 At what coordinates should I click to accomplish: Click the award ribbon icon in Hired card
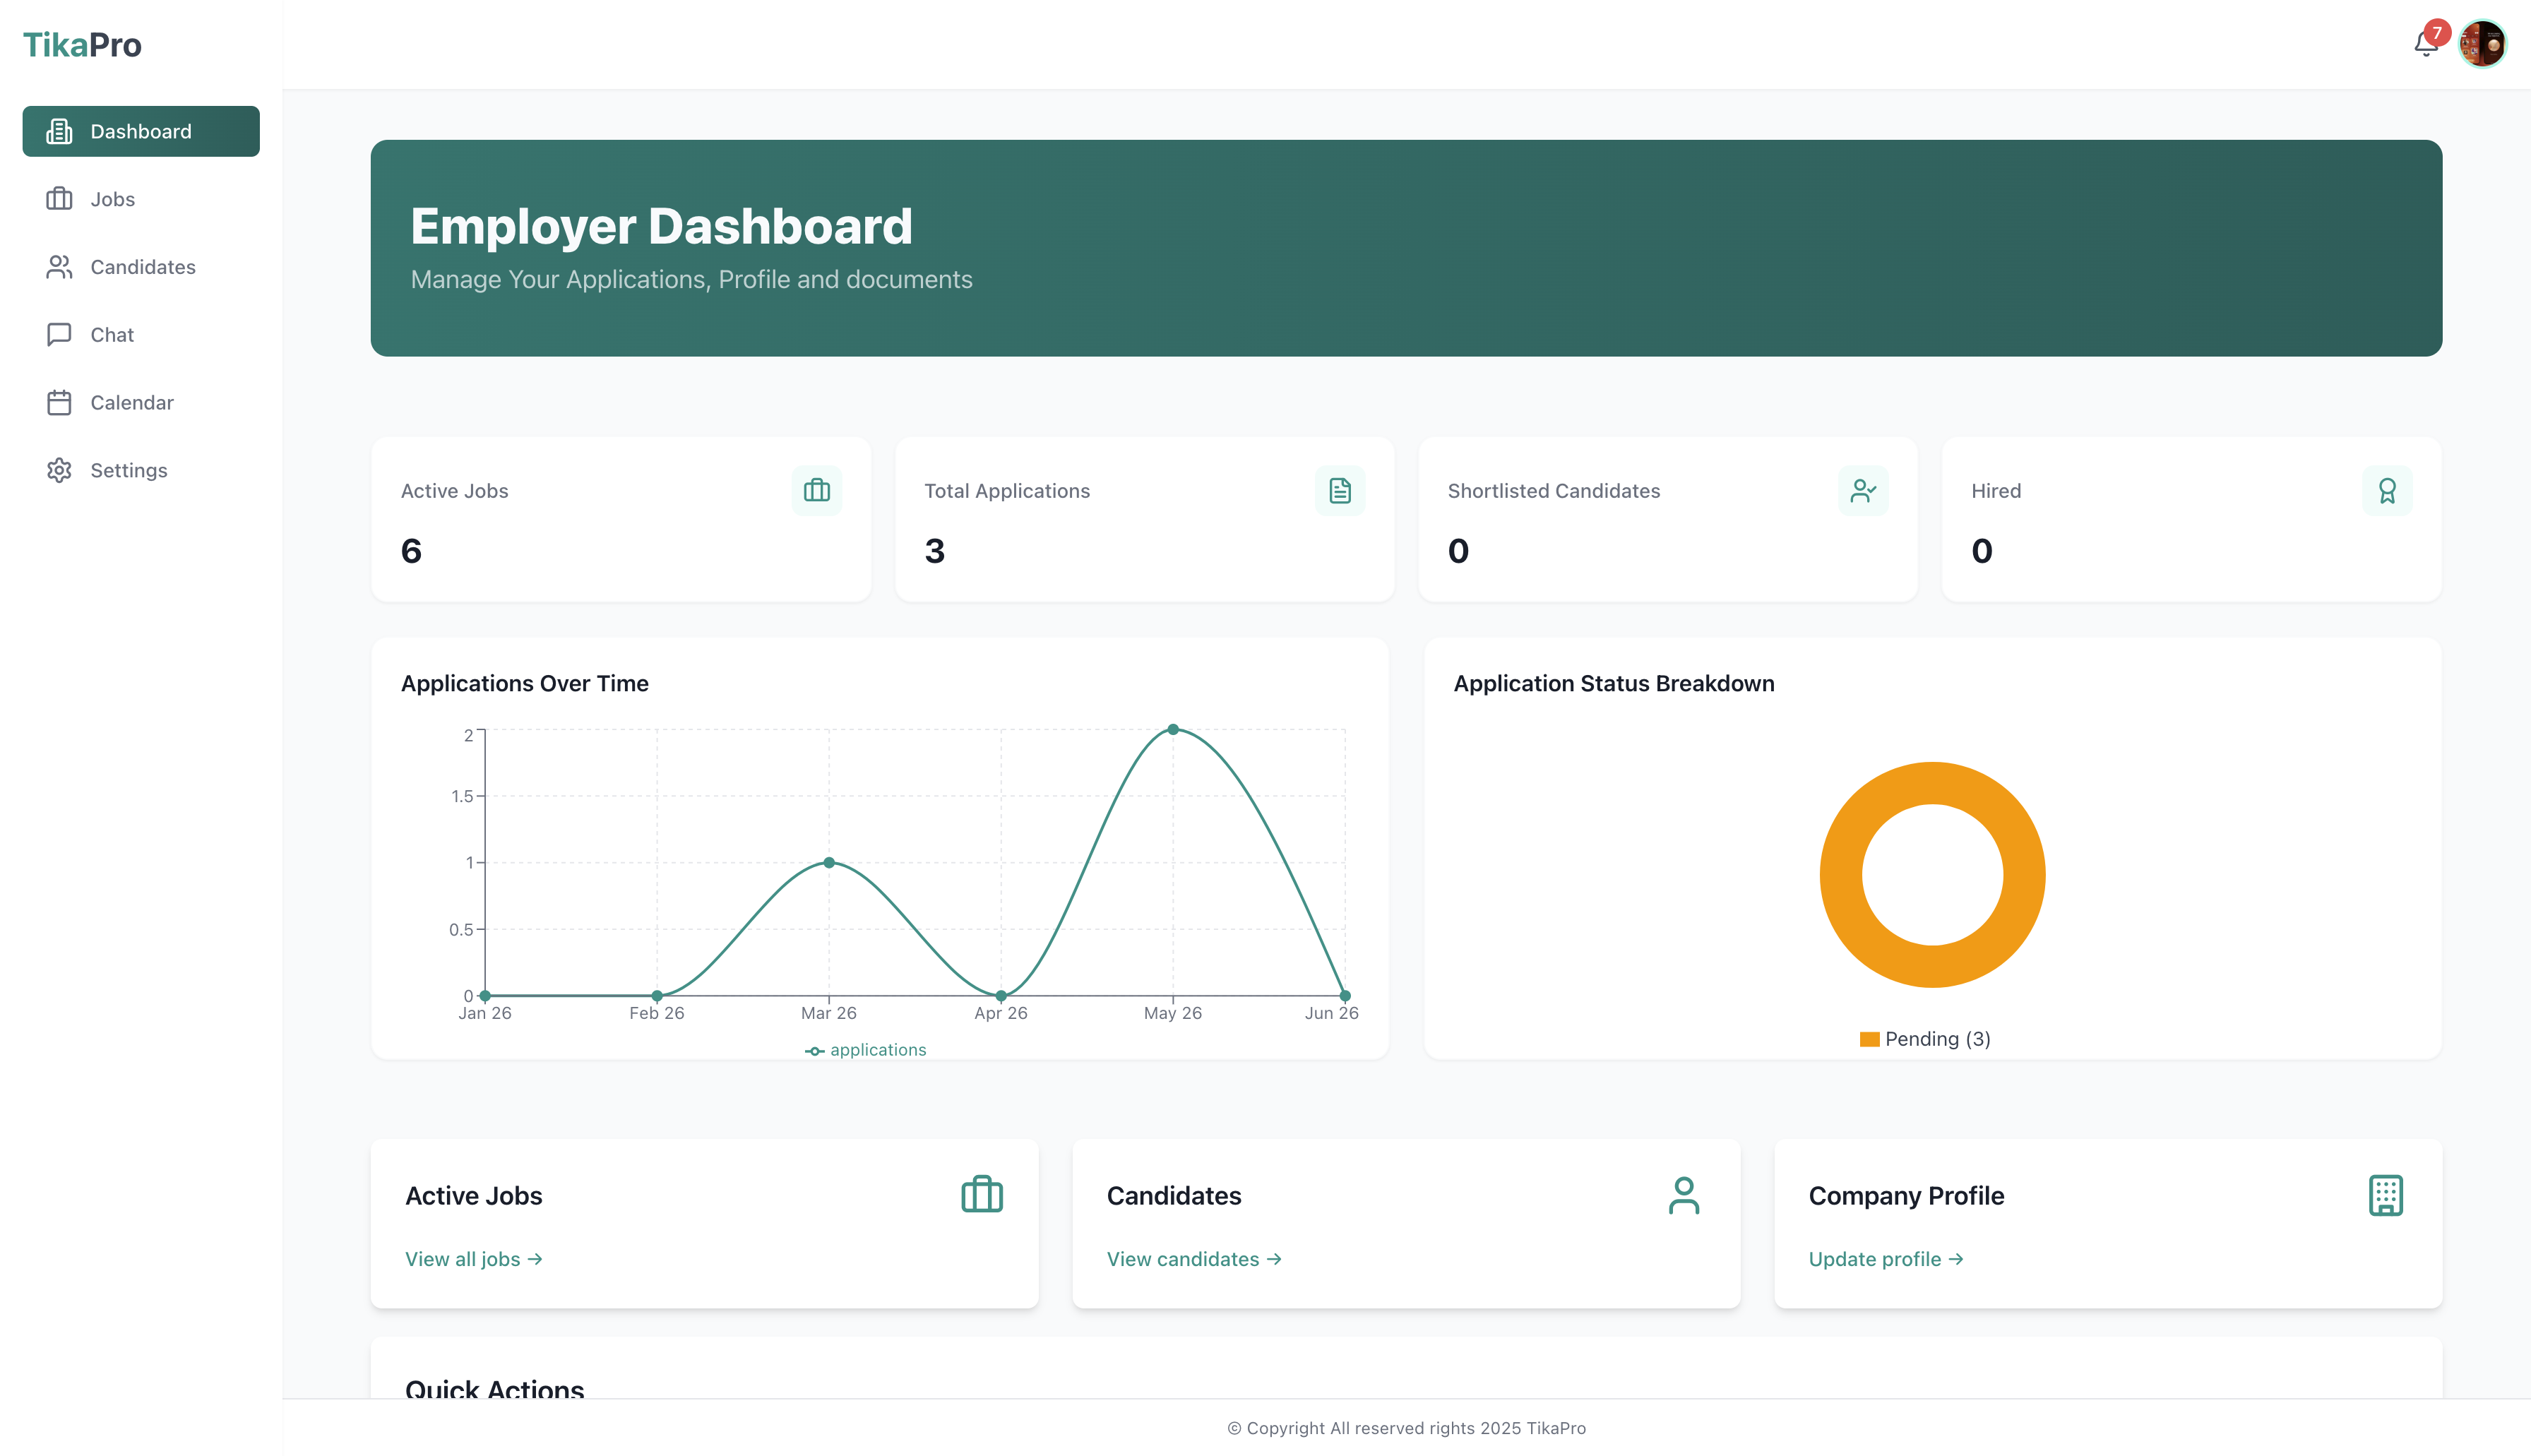(2387, 491)
